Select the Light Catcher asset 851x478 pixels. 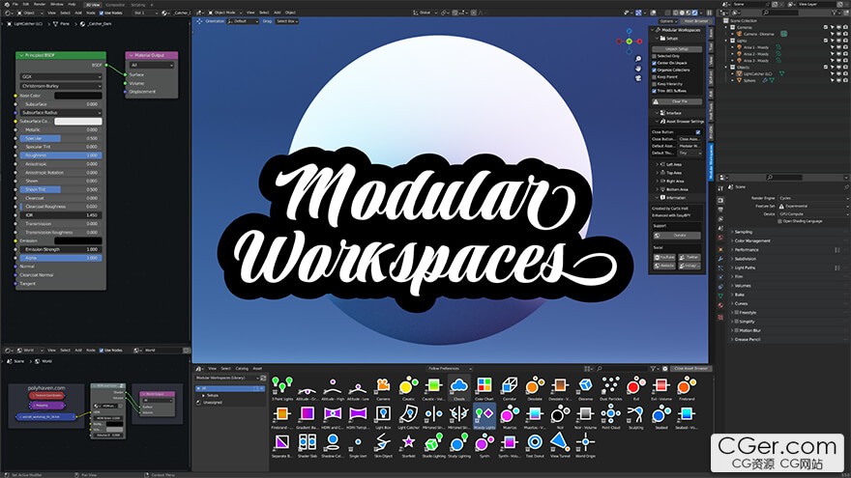point(408,417)
